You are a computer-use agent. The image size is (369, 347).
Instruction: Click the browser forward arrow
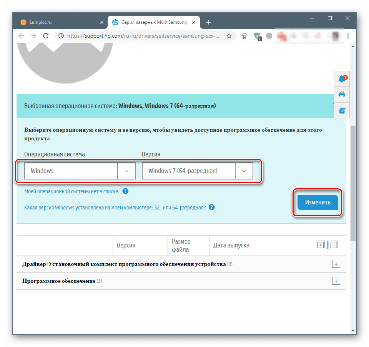(x=33, y=36)
